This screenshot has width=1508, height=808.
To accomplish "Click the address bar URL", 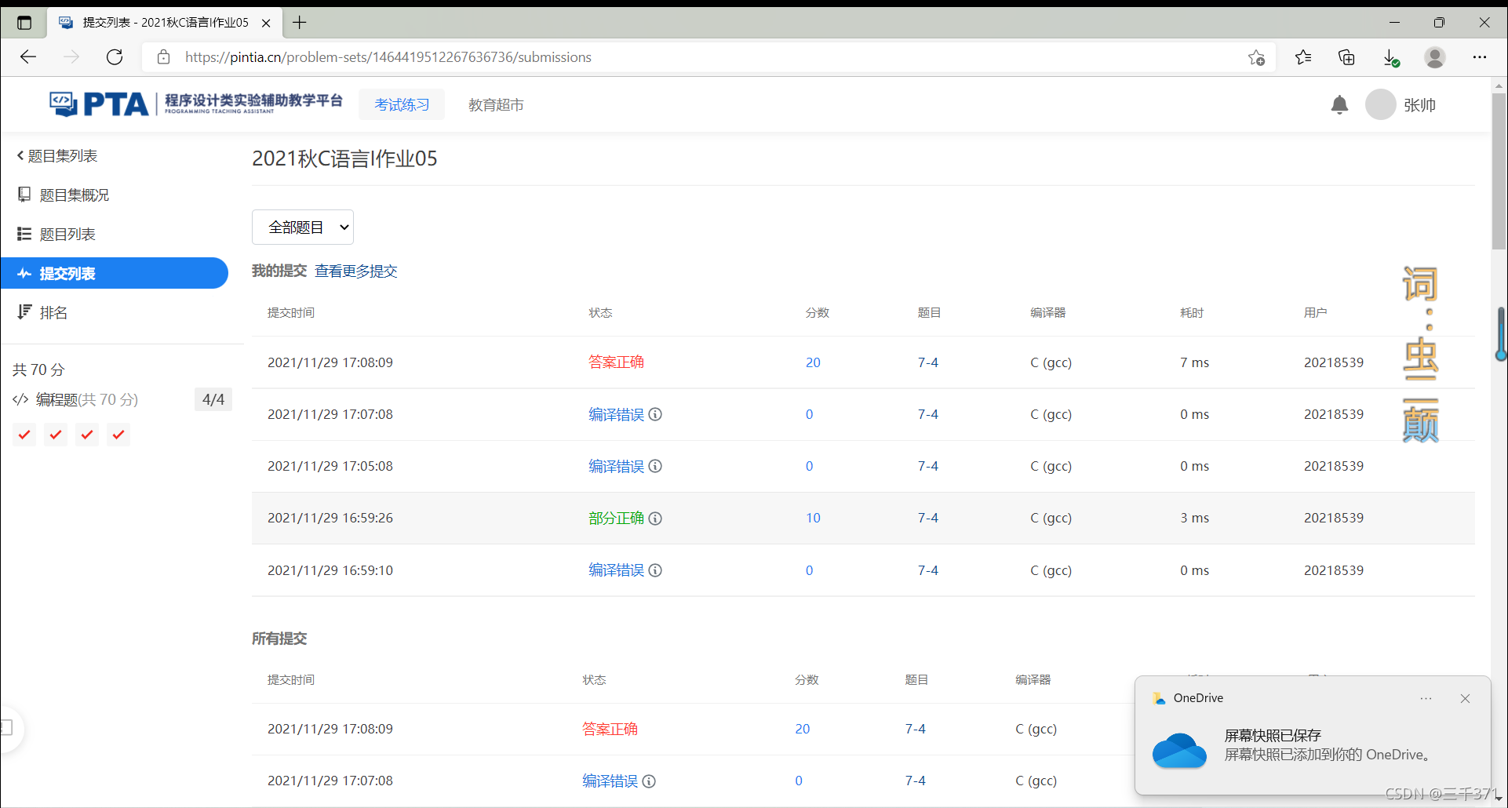I will (388, 57).
